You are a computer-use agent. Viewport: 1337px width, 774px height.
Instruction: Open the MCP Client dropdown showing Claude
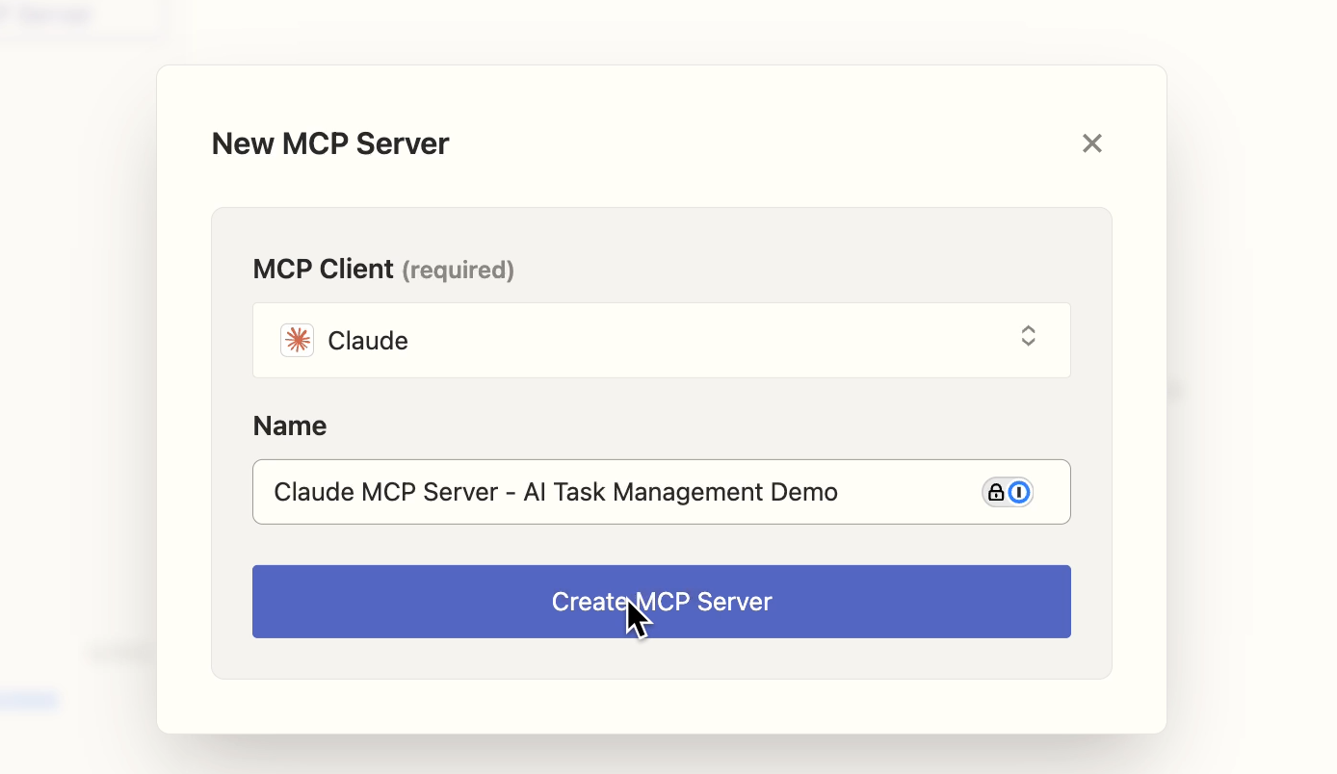click(661, 340)
